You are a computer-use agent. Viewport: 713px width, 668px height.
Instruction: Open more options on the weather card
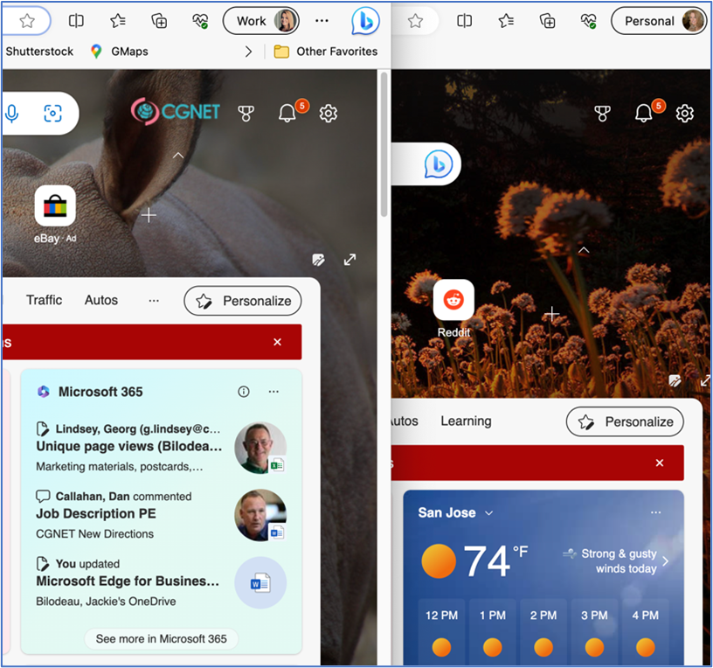tap(656, 513)
